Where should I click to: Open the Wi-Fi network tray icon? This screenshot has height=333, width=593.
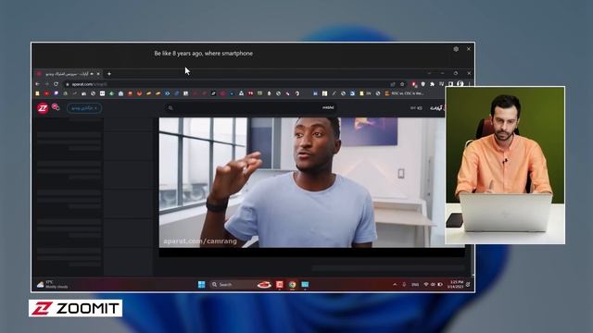pyautogui.click(x=426, y=284)
